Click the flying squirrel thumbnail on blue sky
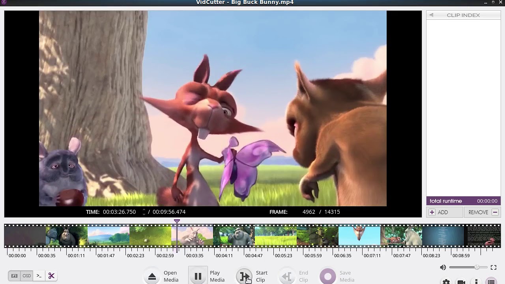This screenshot has width=505, height=284. [x=359, y=236]
